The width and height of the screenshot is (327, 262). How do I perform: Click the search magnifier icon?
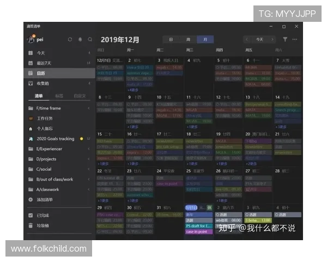pyautogui.click(x=89, y=40)
